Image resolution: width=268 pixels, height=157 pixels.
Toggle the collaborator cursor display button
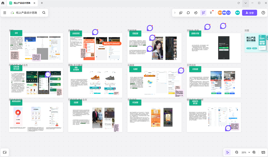[203, 13]
